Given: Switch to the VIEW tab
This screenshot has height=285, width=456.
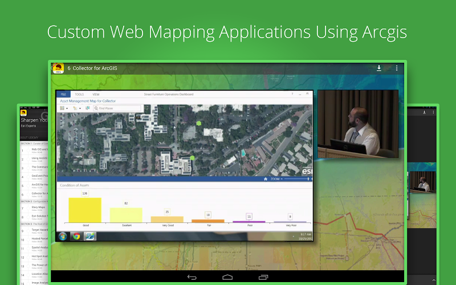Looking at the screenshot, I should pyautogui.click(x=96, y=94).
